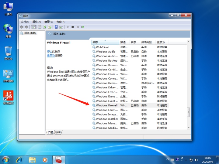This screenshot has width=219, height=164.
Task: Click the Restart Service icon
Action: pyautogui.click(x=83, y=27)
